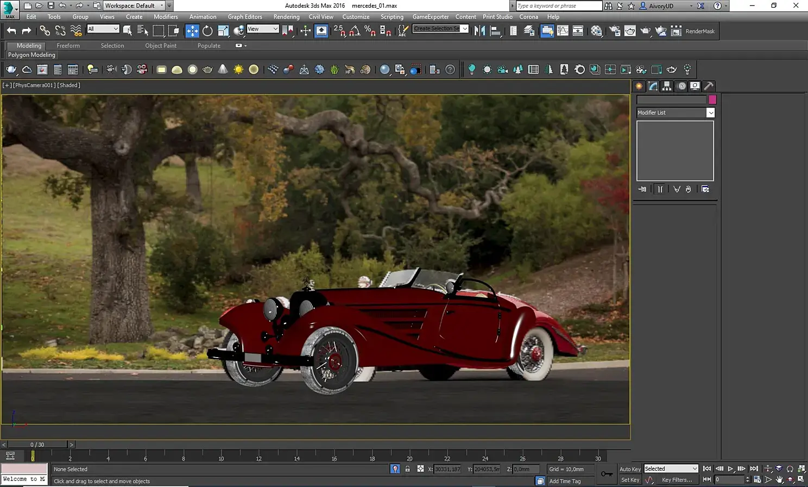Click the Key Filters button

coord(677,480)
